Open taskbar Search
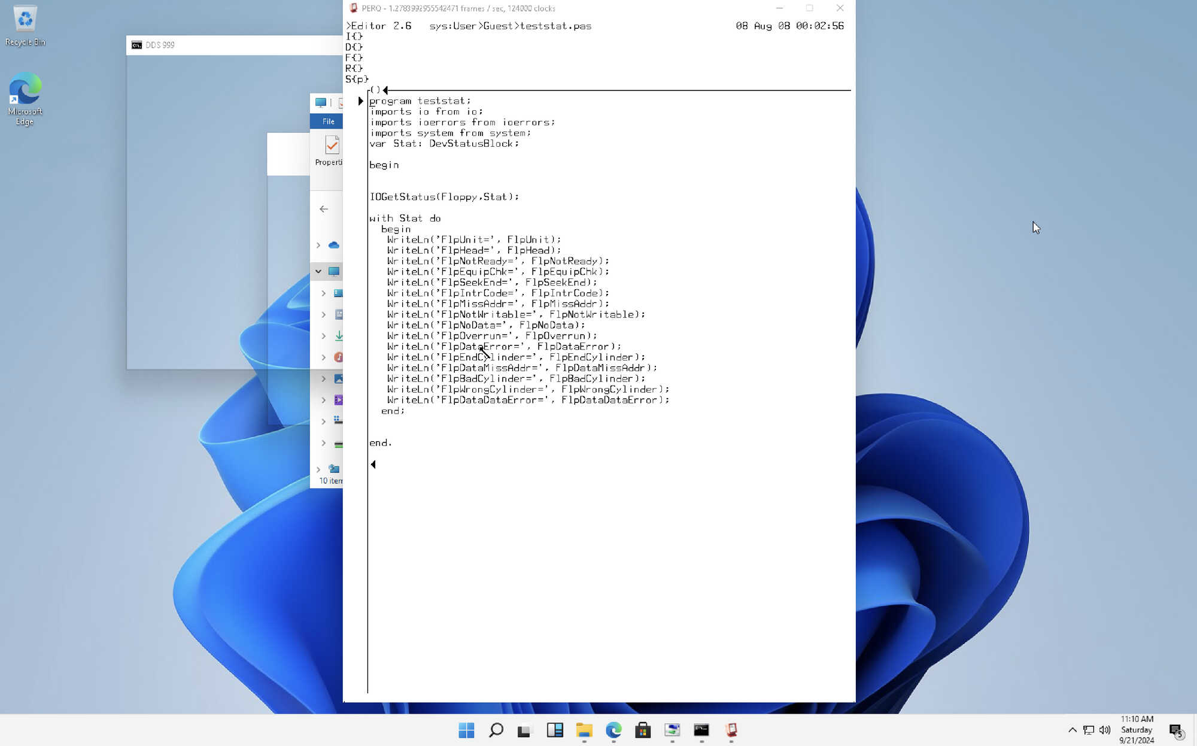This screenshot has height=746, width=1197. click(496, 730)
